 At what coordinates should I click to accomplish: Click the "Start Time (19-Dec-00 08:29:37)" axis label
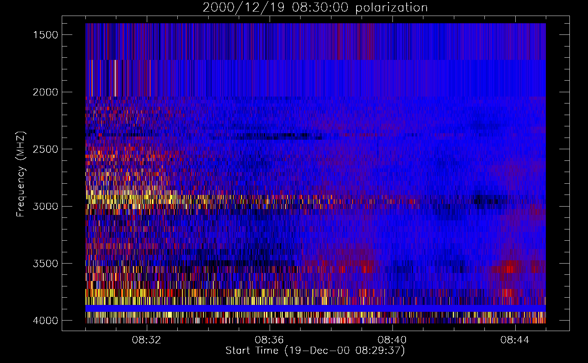[315, 351]
